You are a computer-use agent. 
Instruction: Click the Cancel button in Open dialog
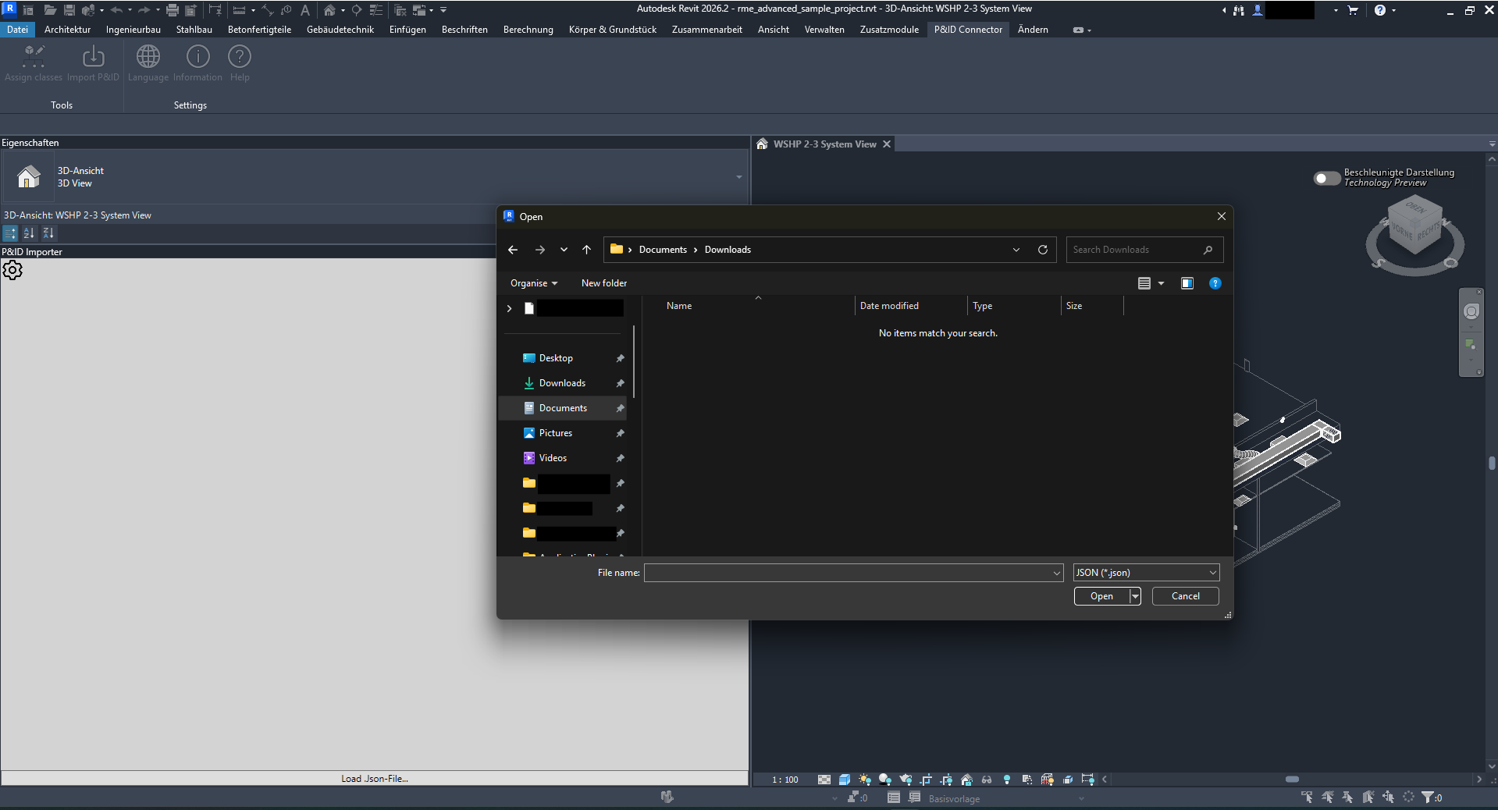1184,596
